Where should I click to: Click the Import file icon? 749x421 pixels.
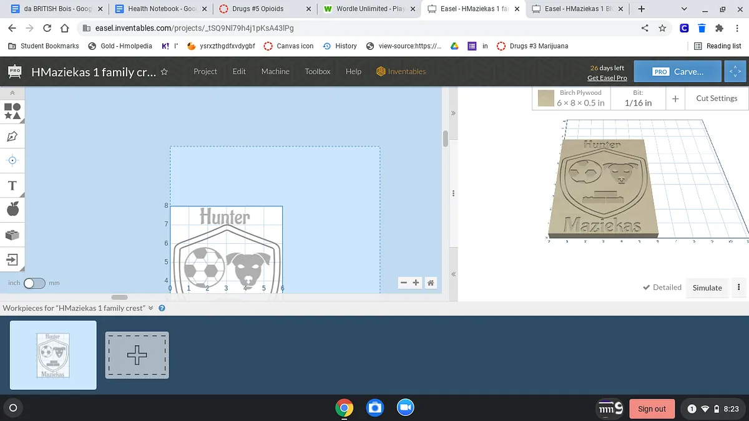tap(12, 259)
